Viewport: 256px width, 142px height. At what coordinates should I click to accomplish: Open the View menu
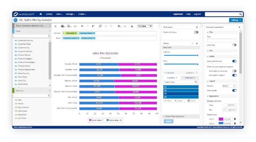[59, 14]
